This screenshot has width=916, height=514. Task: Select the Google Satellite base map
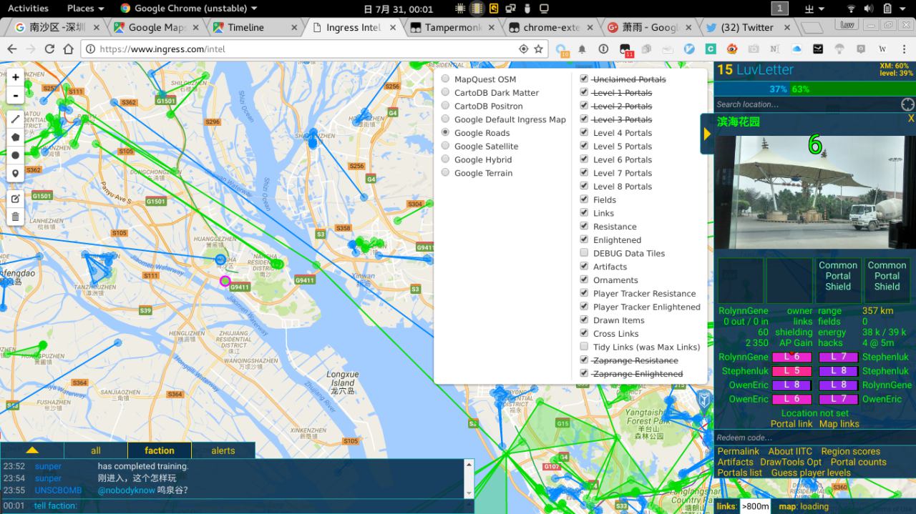tap(446, 146)
